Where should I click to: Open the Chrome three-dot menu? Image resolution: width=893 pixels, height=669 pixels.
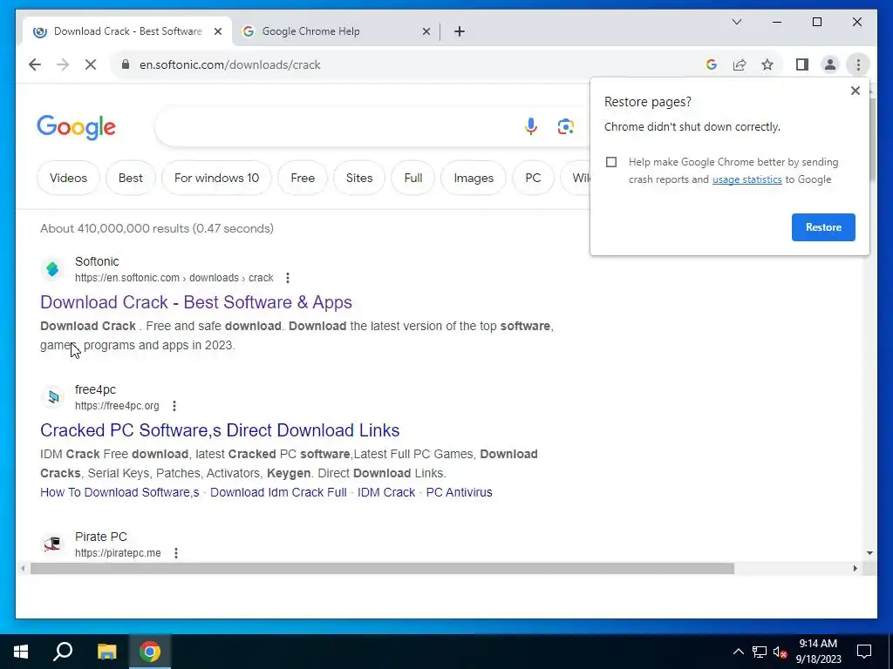pos(858,64)
